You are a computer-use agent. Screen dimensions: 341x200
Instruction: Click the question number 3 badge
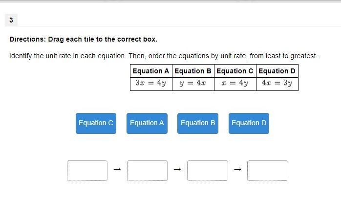pyautogui.click(x=11, y=20)
